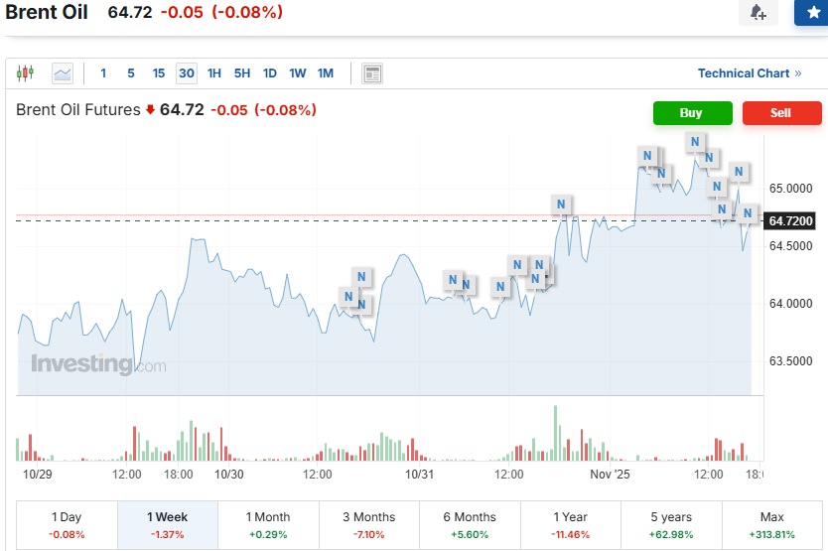Click the 64.7200 current price label

[790, 220]
